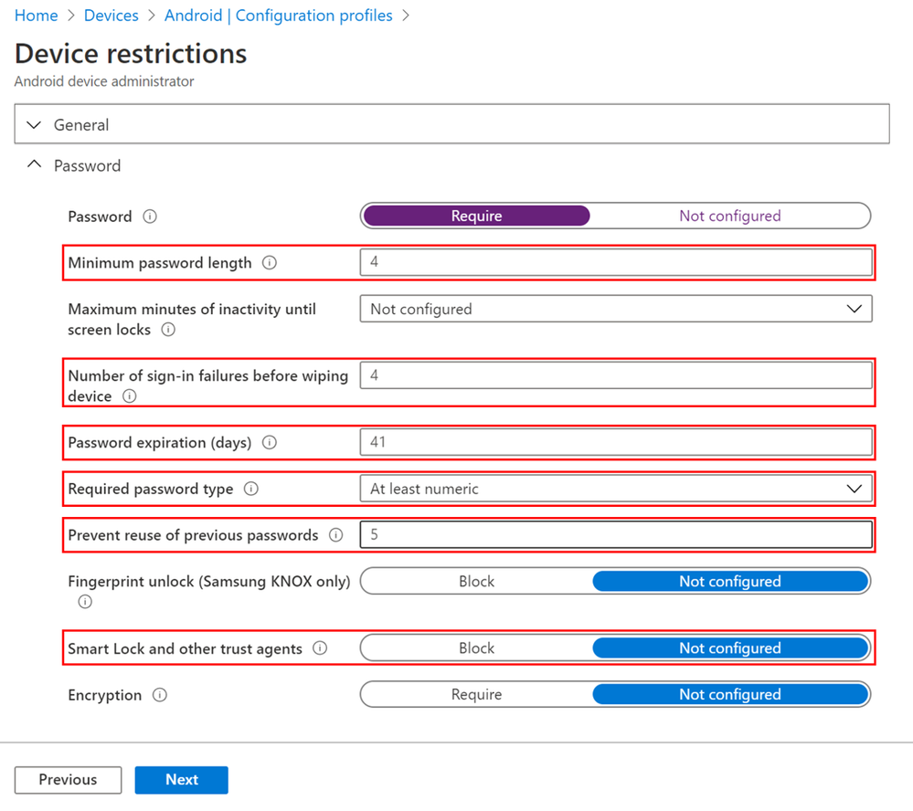Set Smart Lock to Not configured
Image resolution: width=913 pixels, height=811 pixels.
(x=730, y=648)
